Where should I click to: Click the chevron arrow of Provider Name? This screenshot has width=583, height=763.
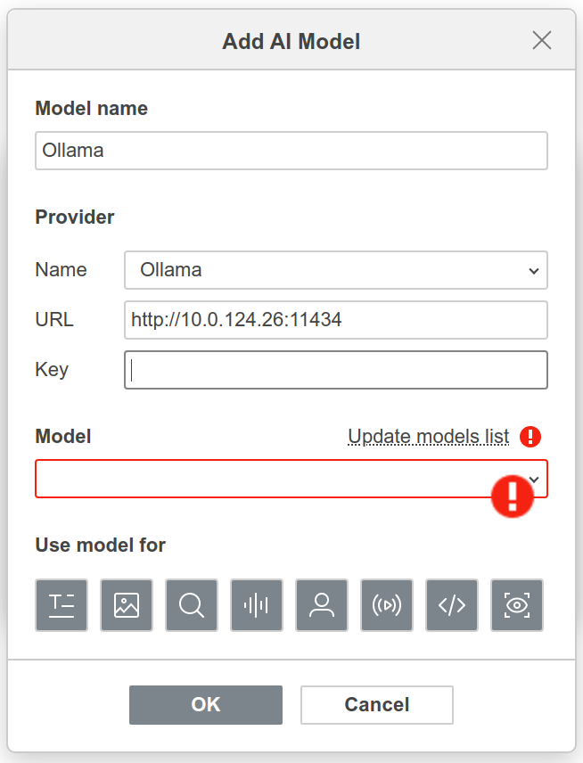534,271
